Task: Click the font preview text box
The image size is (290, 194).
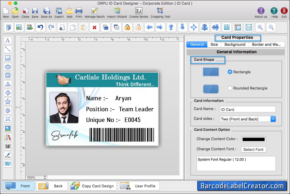Action: [236, 164]
